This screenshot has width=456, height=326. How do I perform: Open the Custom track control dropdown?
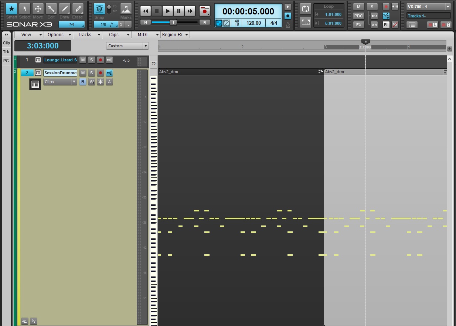pyautogui.click(x=127, y=46)
